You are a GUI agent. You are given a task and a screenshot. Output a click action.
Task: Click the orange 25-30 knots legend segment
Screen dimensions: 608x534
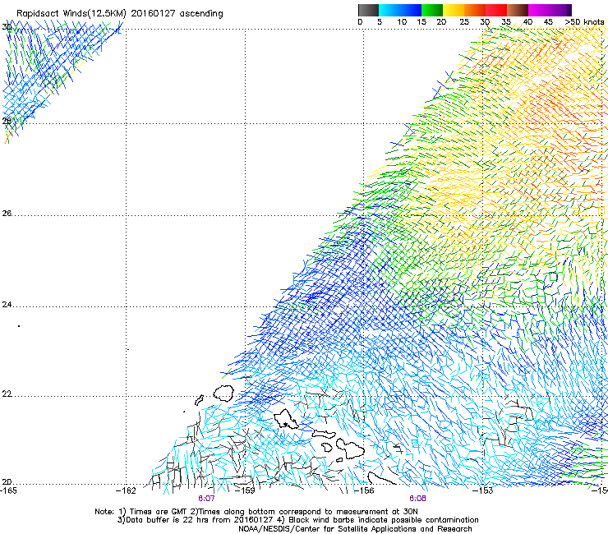pyautogui.click(x=475, y=10)
